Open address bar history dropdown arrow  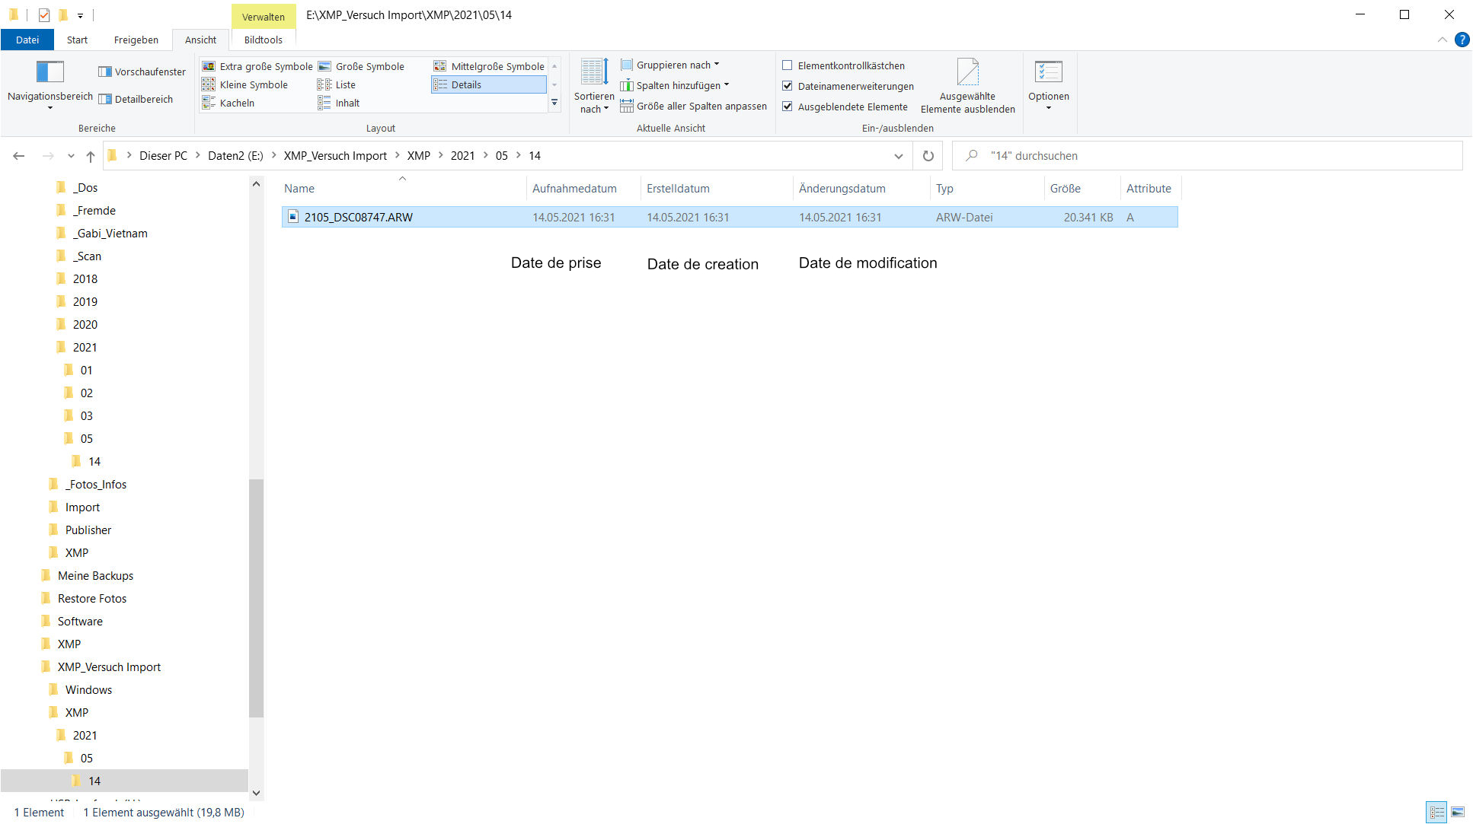(x=899, y=156)
